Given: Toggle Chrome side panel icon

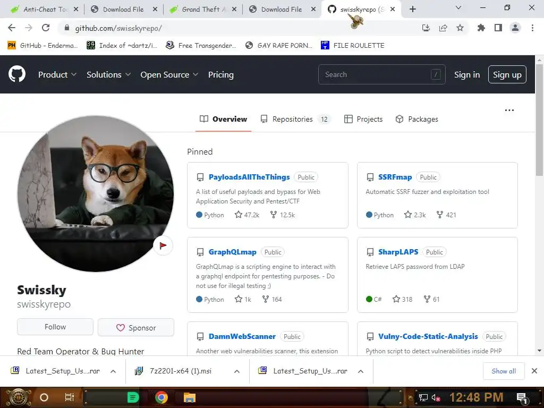Looking at the screenshot, I should tap(498, 28).
